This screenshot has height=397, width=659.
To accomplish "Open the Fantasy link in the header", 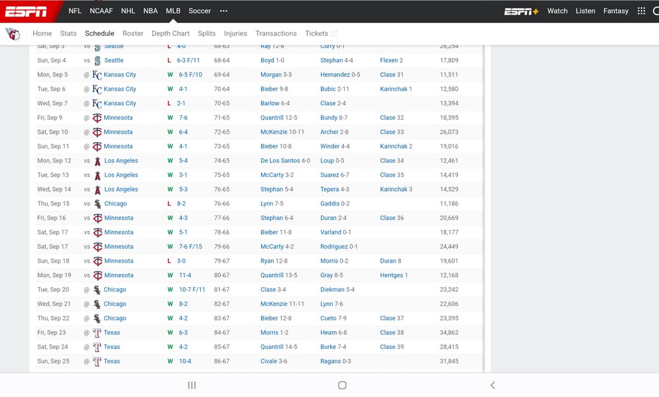I will pyautogui.click(x=616, y=11).
